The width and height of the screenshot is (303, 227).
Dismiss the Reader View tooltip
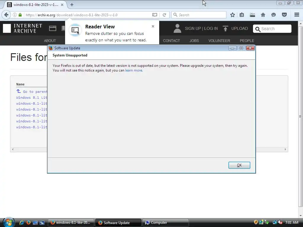153,26
